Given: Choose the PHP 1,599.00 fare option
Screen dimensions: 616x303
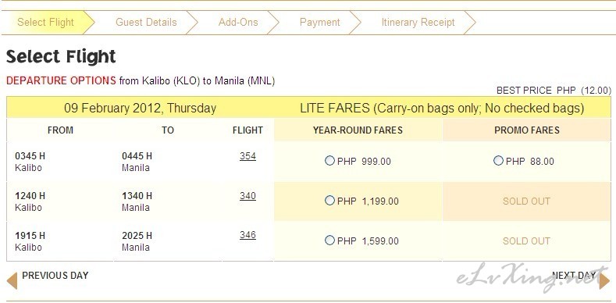Looking at the screenshot, I should (329, 240).
